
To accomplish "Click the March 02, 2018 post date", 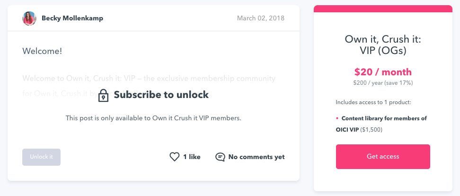I will (261, 18).
